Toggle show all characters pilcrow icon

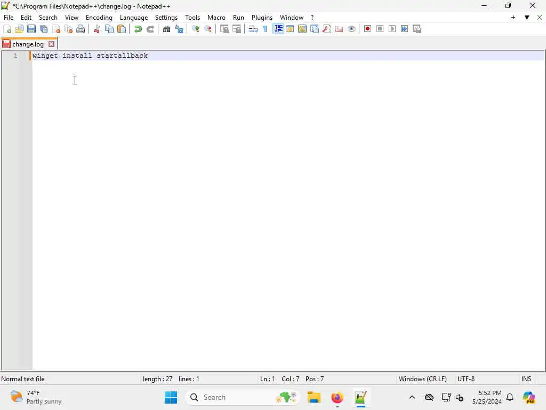(266, 29)
